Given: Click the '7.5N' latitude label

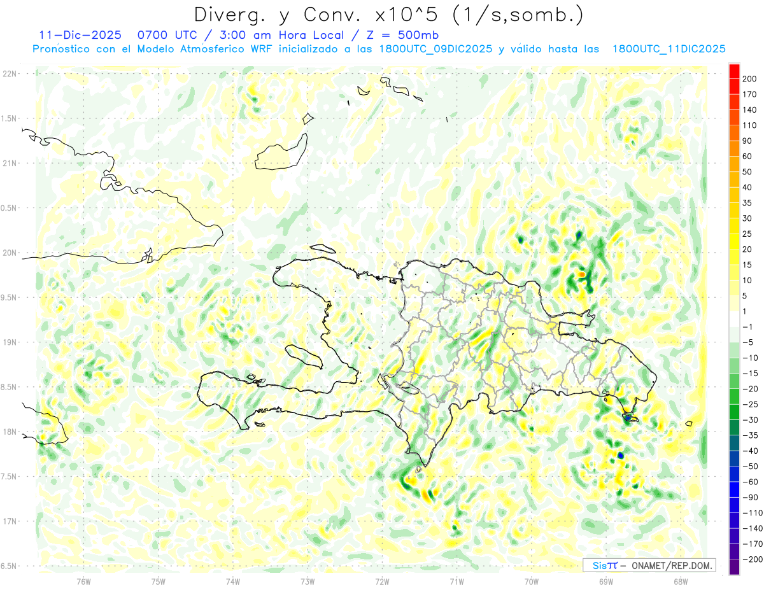Looking at the screenshot, I should coord(9,476).
